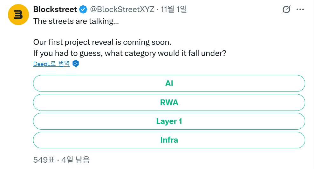Pick Infra as the poll answer
This screenshot has height=169, width=316.
169,140
